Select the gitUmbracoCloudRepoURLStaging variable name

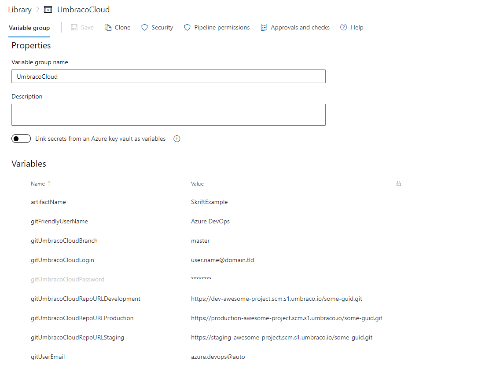77,338
